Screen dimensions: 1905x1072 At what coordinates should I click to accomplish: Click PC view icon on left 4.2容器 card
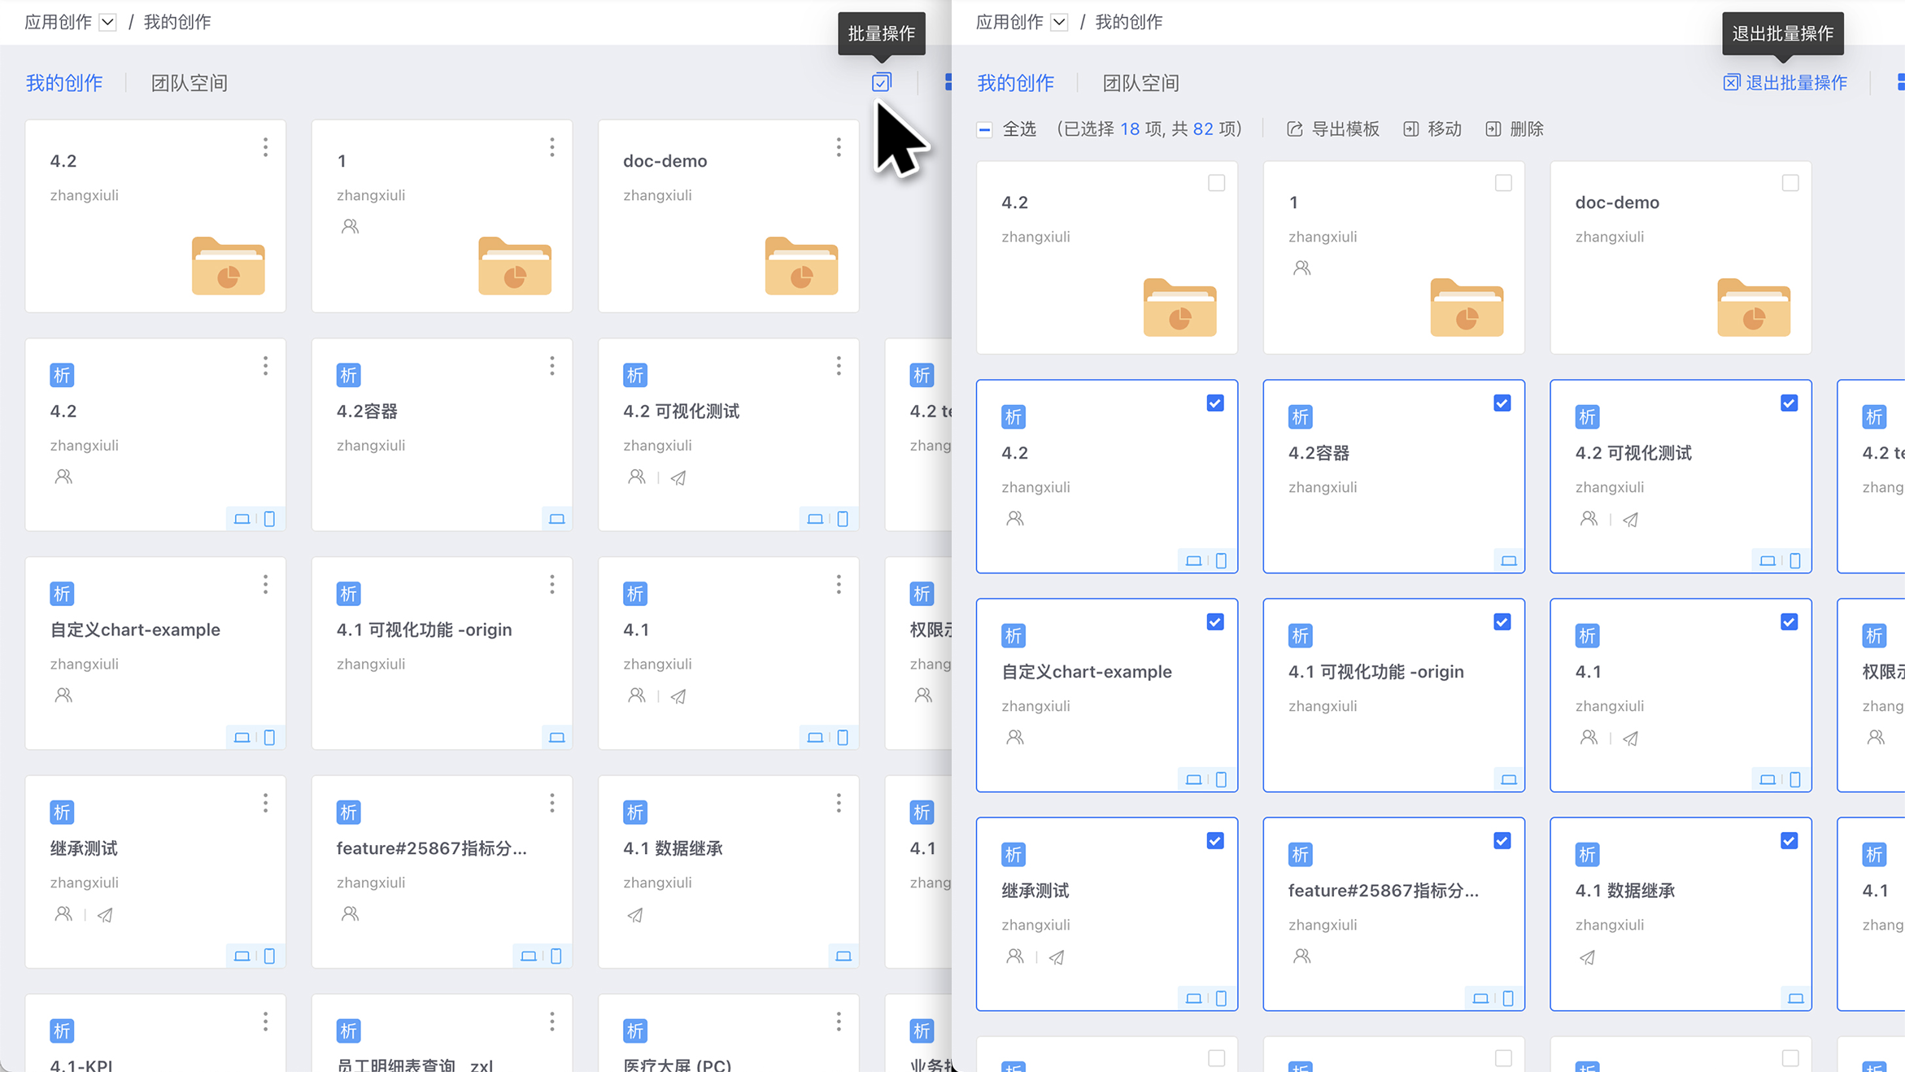(556, 519)
